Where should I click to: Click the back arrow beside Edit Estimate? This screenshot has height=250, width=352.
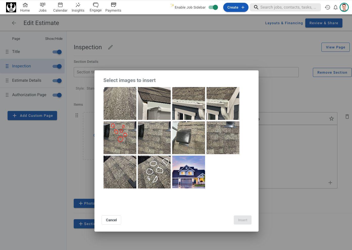[14, 23]
